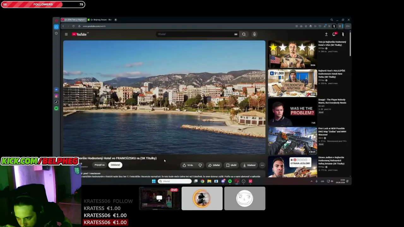Click the Odoberať subscribe button
This screenshot has height=227, width=404.
(115, 165)
